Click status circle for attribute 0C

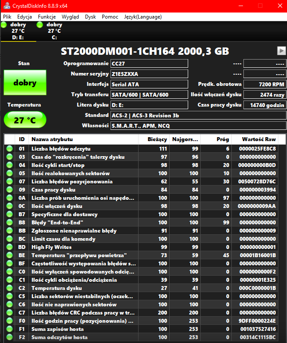(9, 206)
